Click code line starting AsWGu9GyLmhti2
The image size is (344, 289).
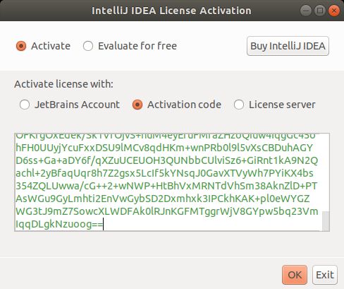tap(163, 199)
